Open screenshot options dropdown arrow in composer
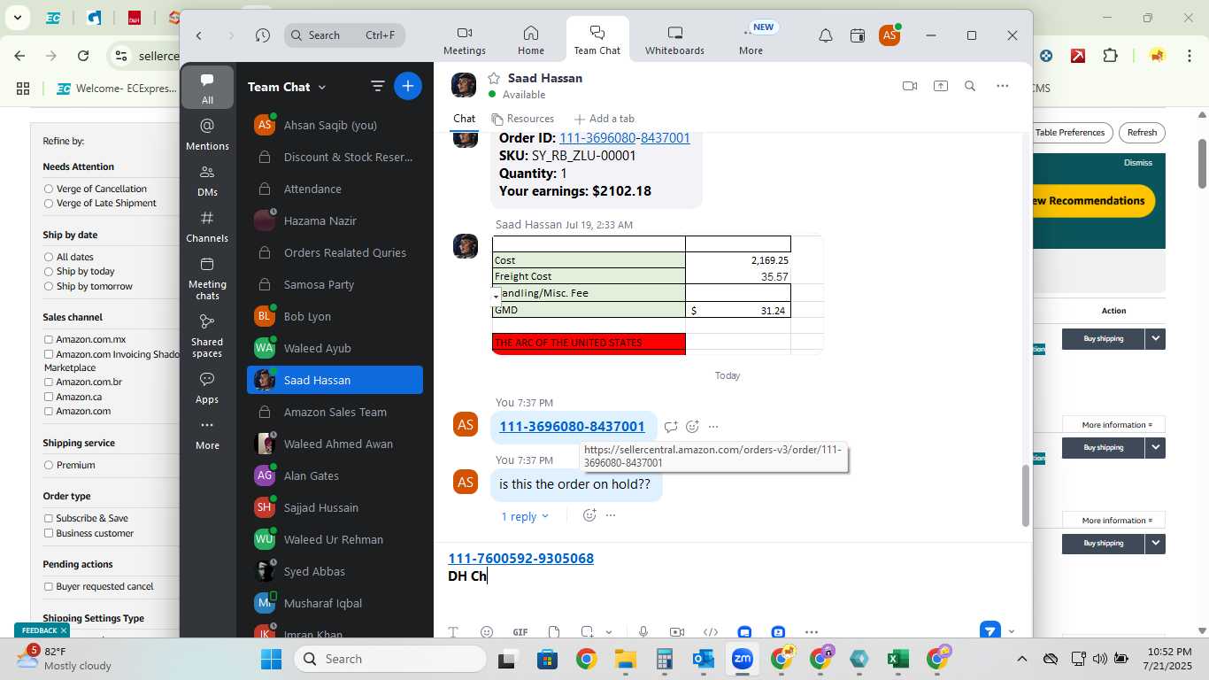Viewport: 1209px width, 680px height. click(x=609, y=632)
